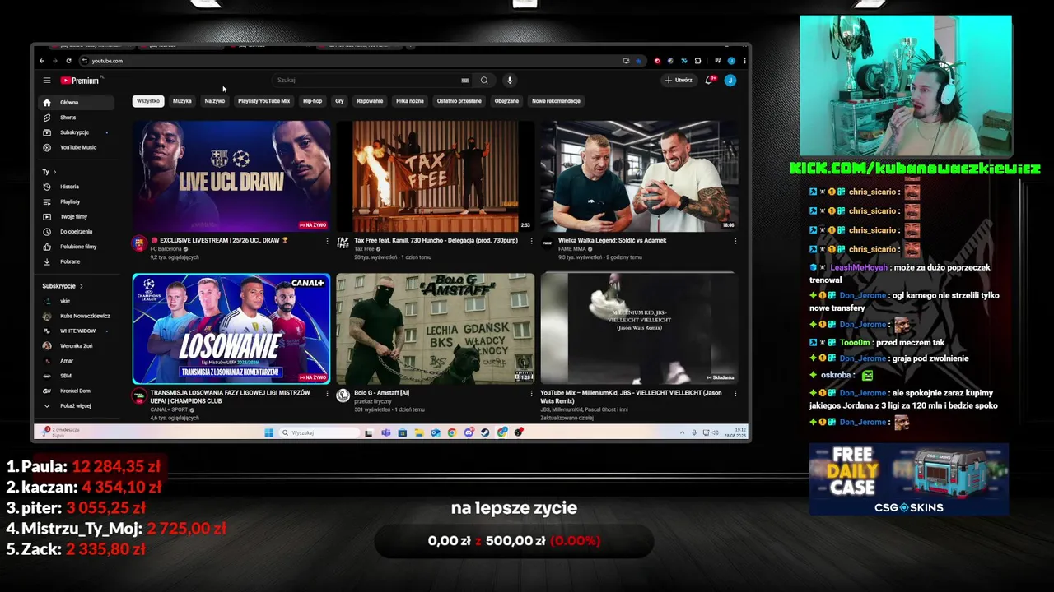Click the Utwórz create button

pyautogui.click(x=679, y=81)
